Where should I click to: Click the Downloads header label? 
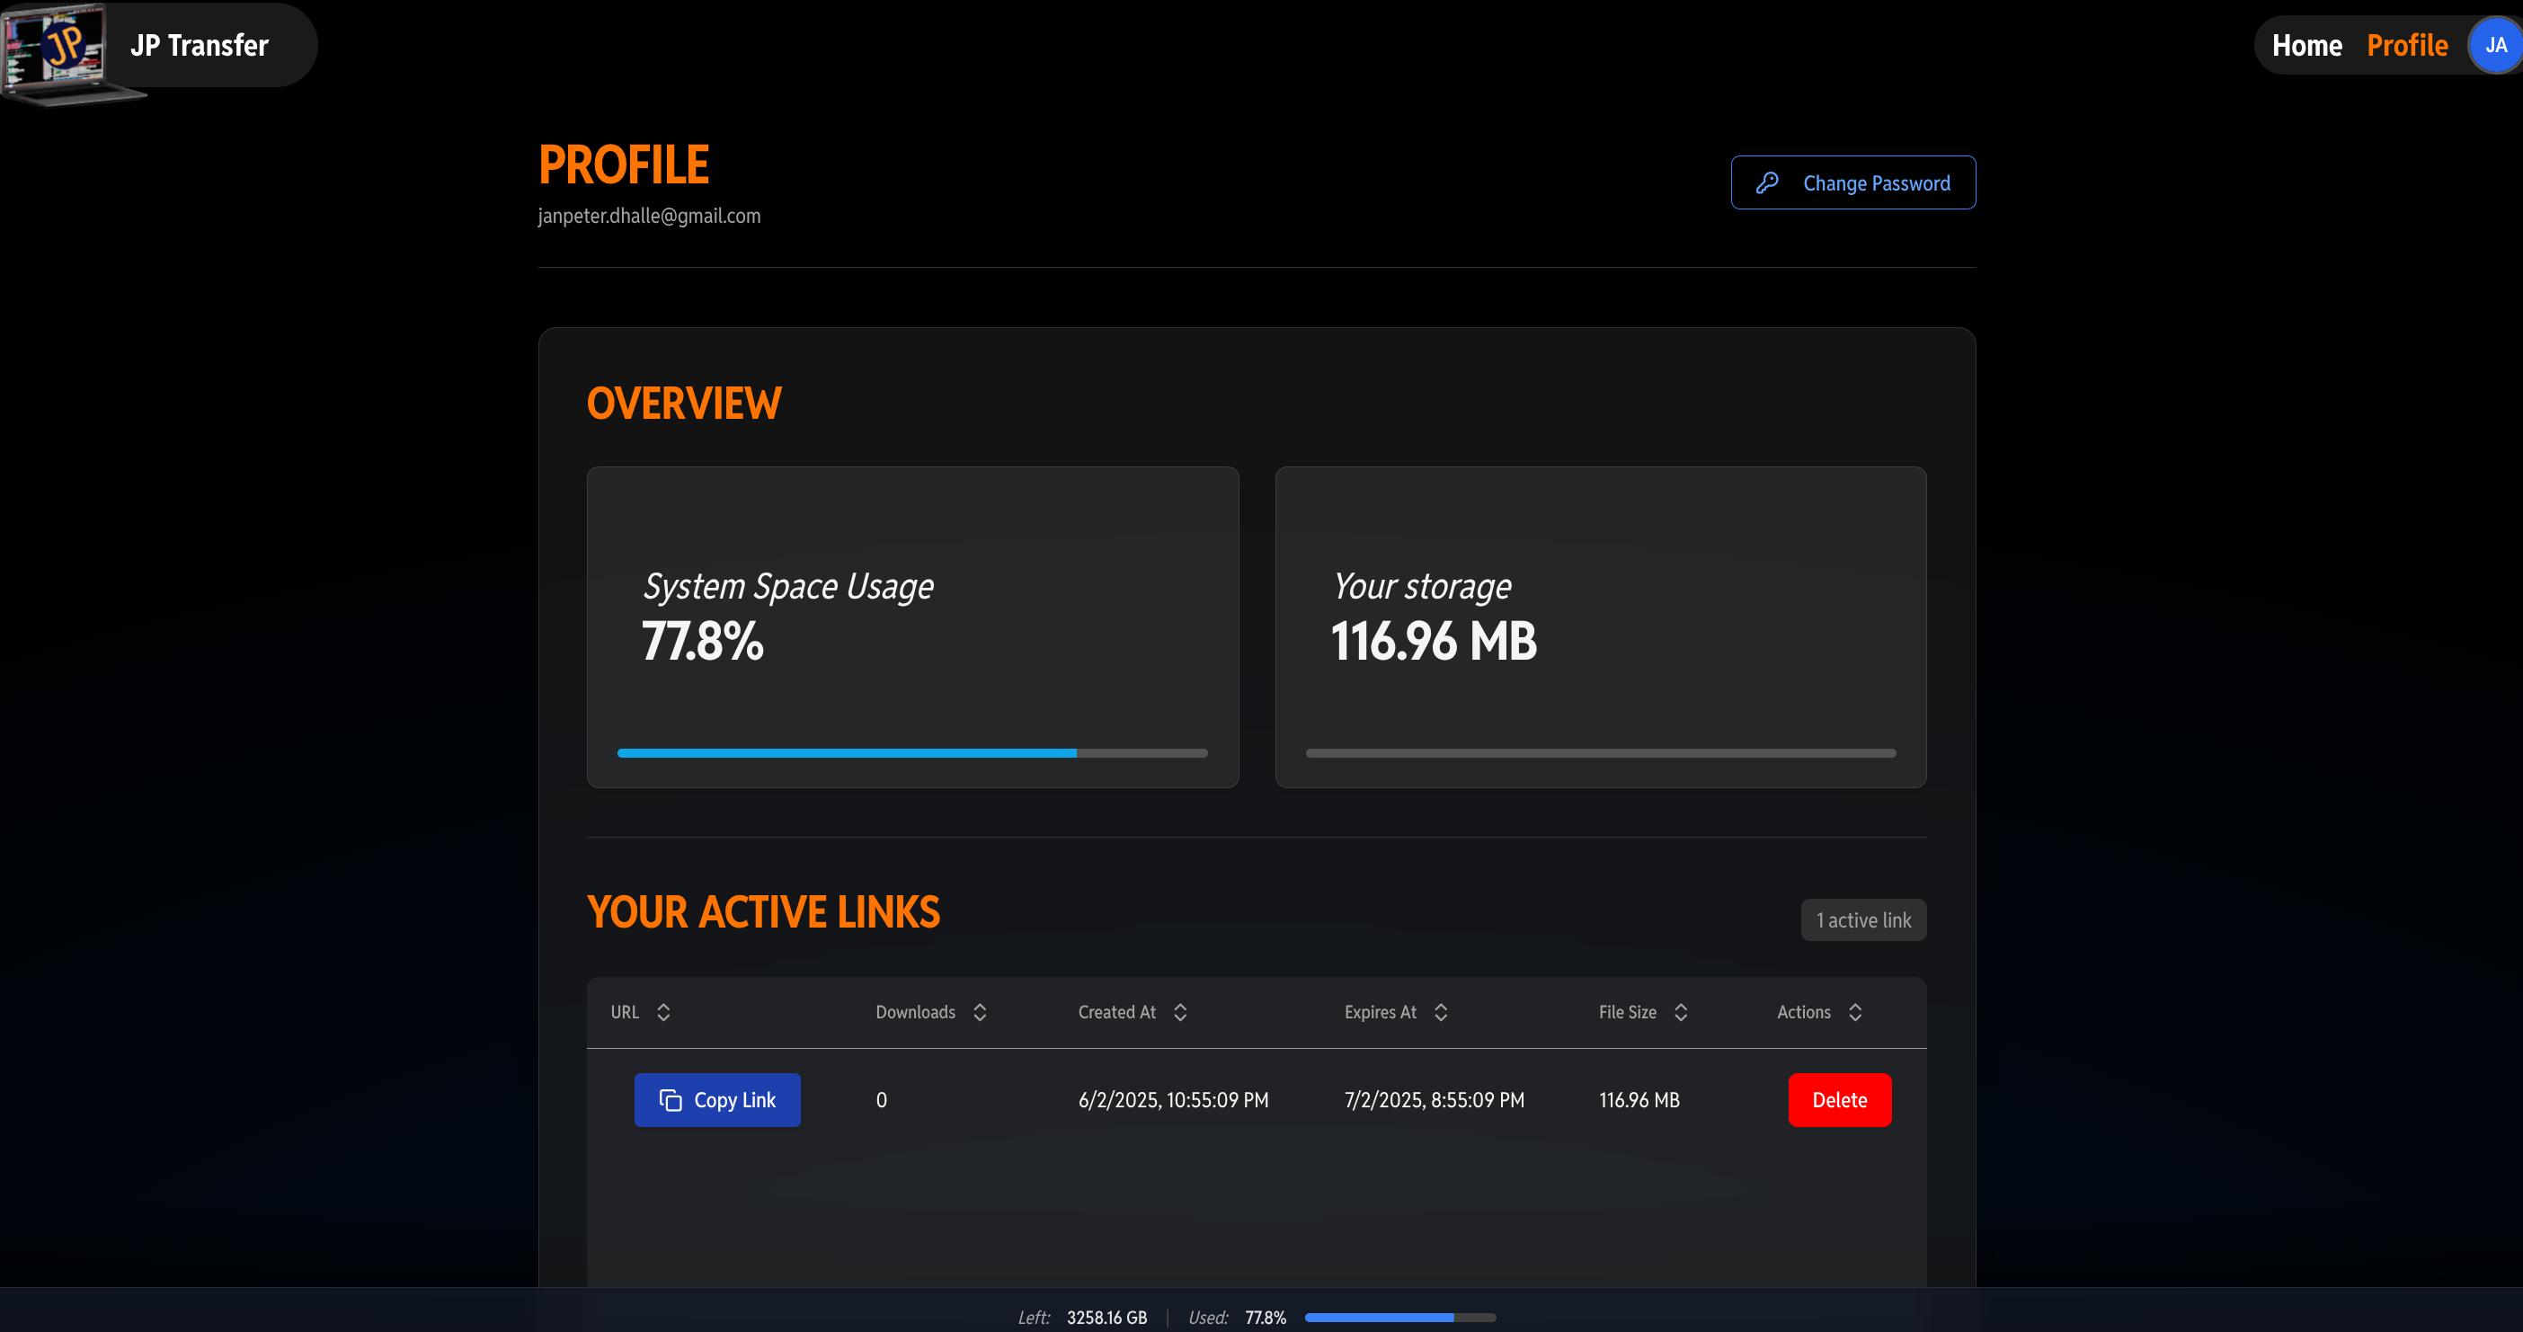[915, 1012]
